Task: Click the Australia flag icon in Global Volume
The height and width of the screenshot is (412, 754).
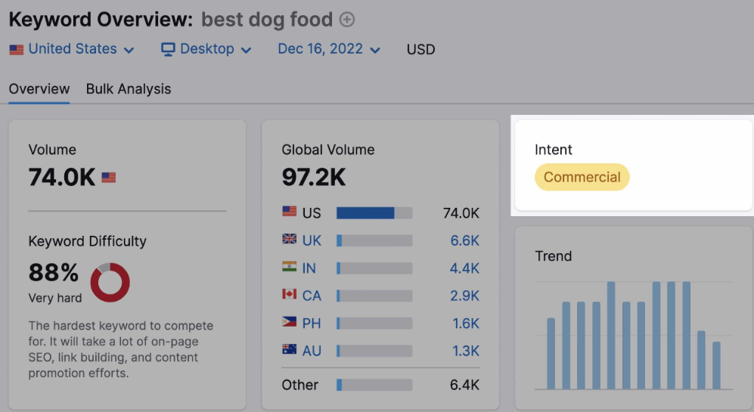Action: click(x=289, y=350)
